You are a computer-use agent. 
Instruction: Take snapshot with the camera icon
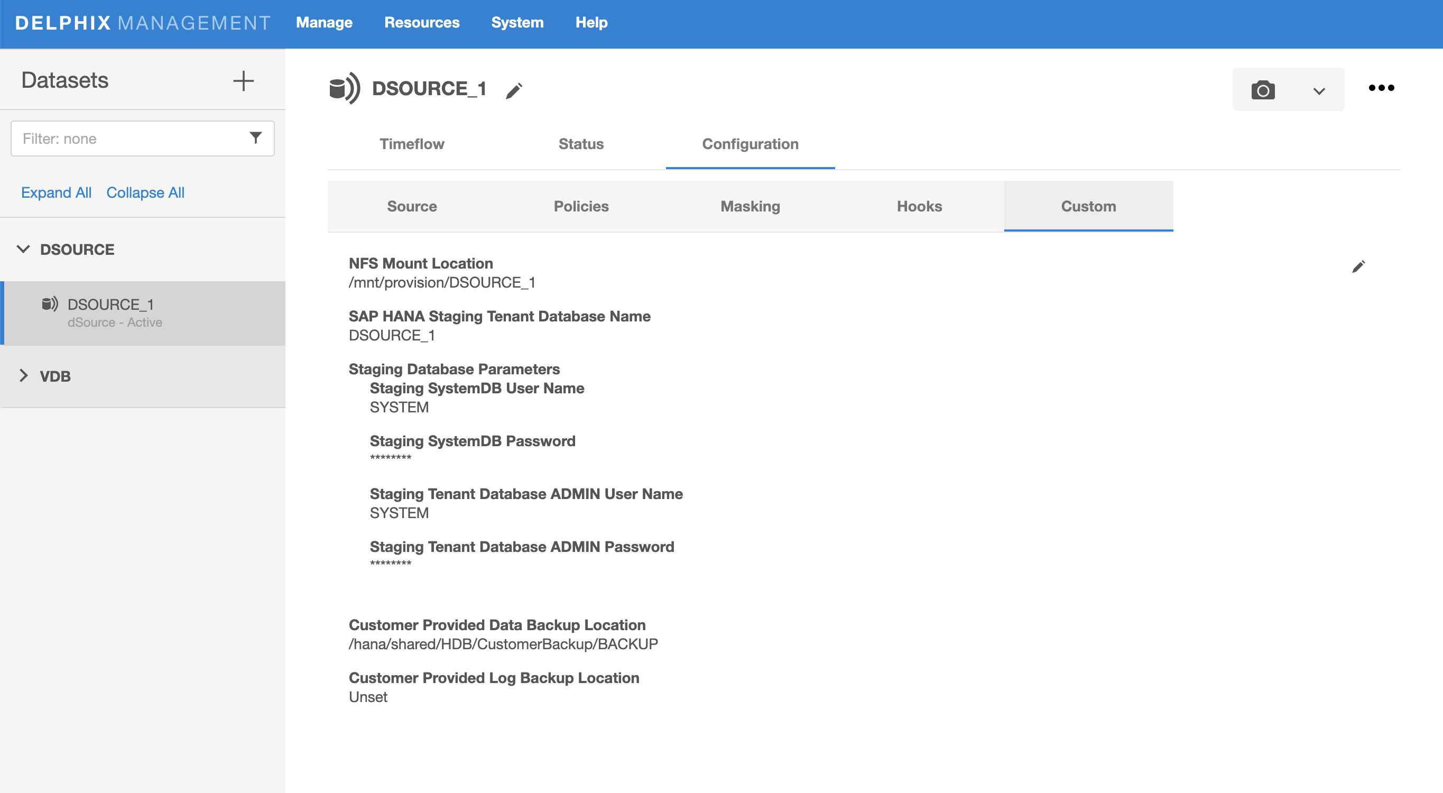tap(1263, 90)
